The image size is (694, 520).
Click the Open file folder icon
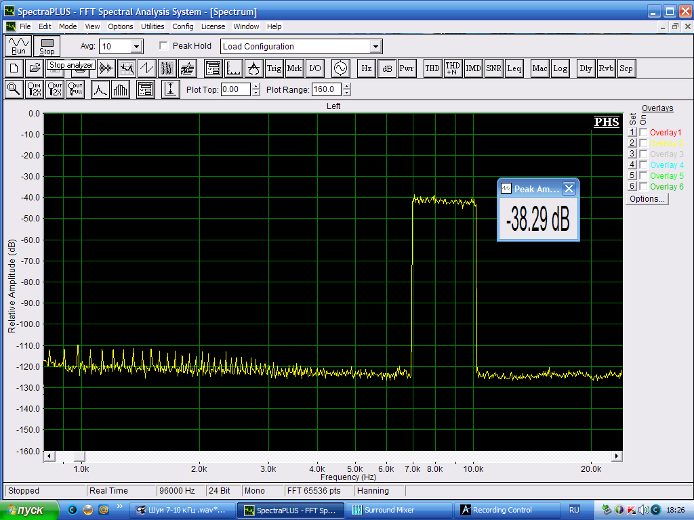pyautogui.click(x=34, y=68)
